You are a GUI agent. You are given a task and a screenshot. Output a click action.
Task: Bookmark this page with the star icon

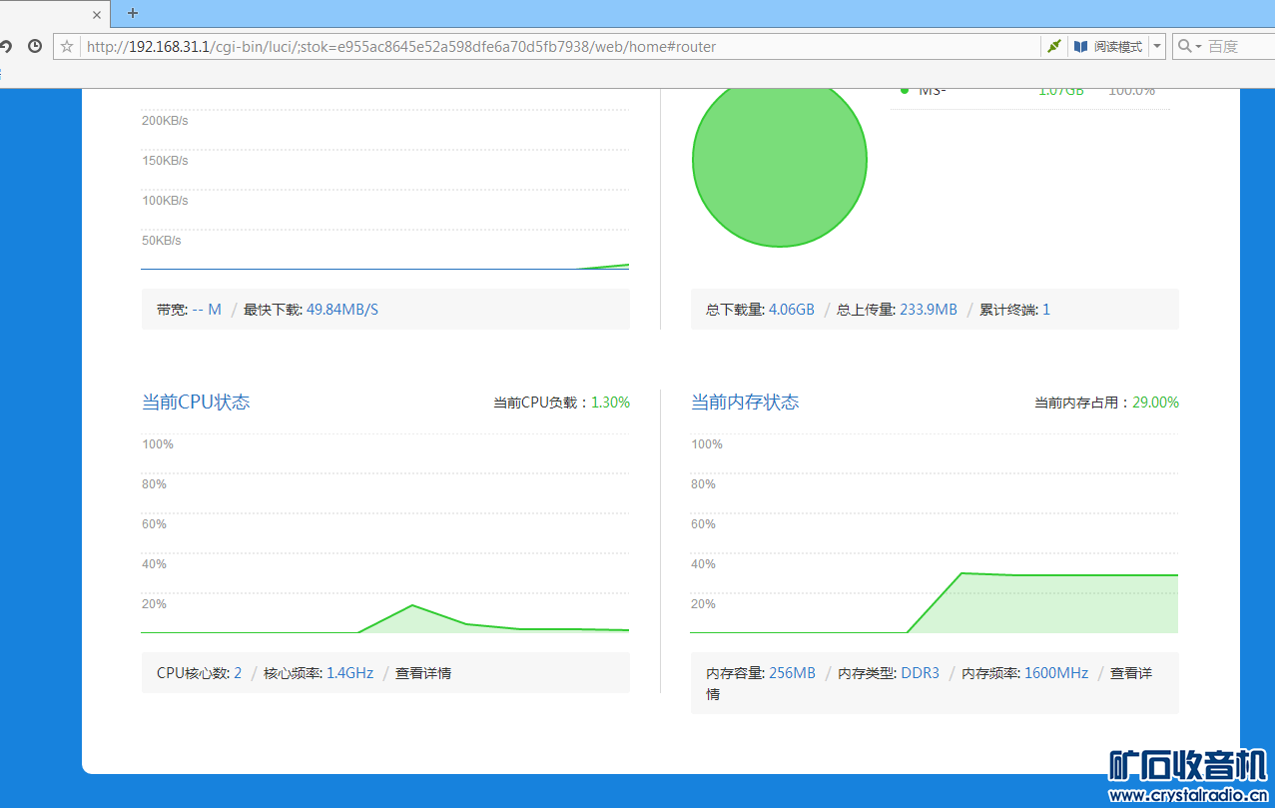pyautogui.click(x=67, y=46)
